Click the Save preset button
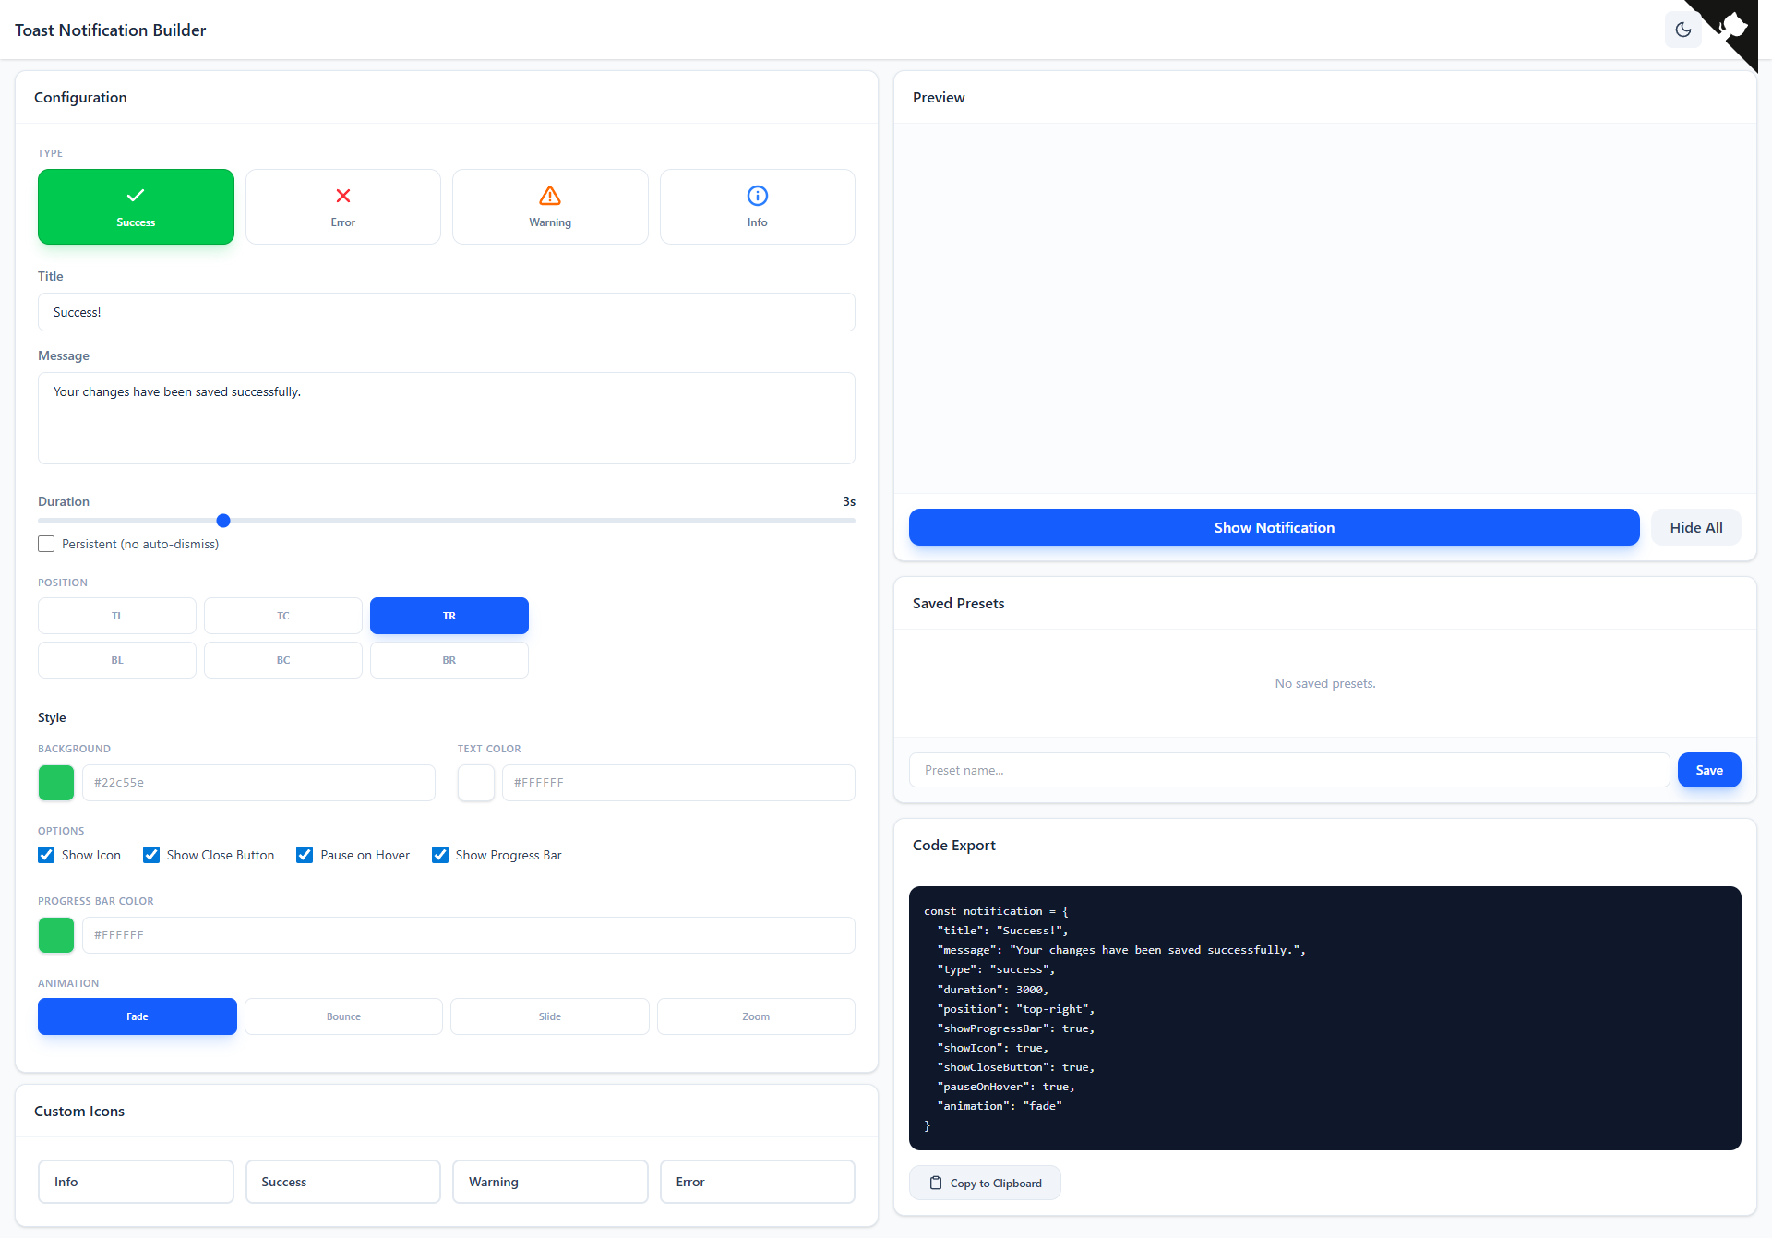The image size is (1772, 1238). [1708, 770]
